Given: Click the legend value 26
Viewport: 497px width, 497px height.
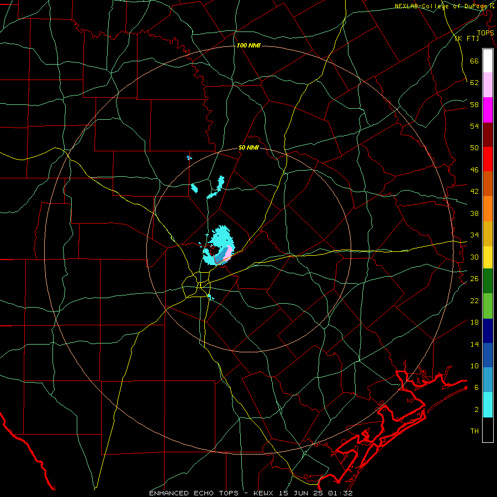Looking at the screenshot, I should point(474,279).
